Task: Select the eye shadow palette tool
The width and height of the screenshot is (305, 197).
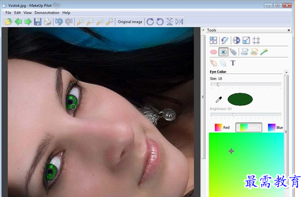Action: pyautogui.click(x=254, y=52)
